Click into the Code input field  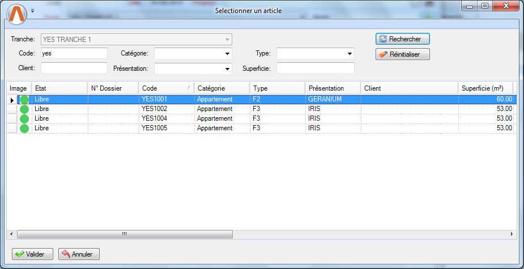[x=74, y=53]
